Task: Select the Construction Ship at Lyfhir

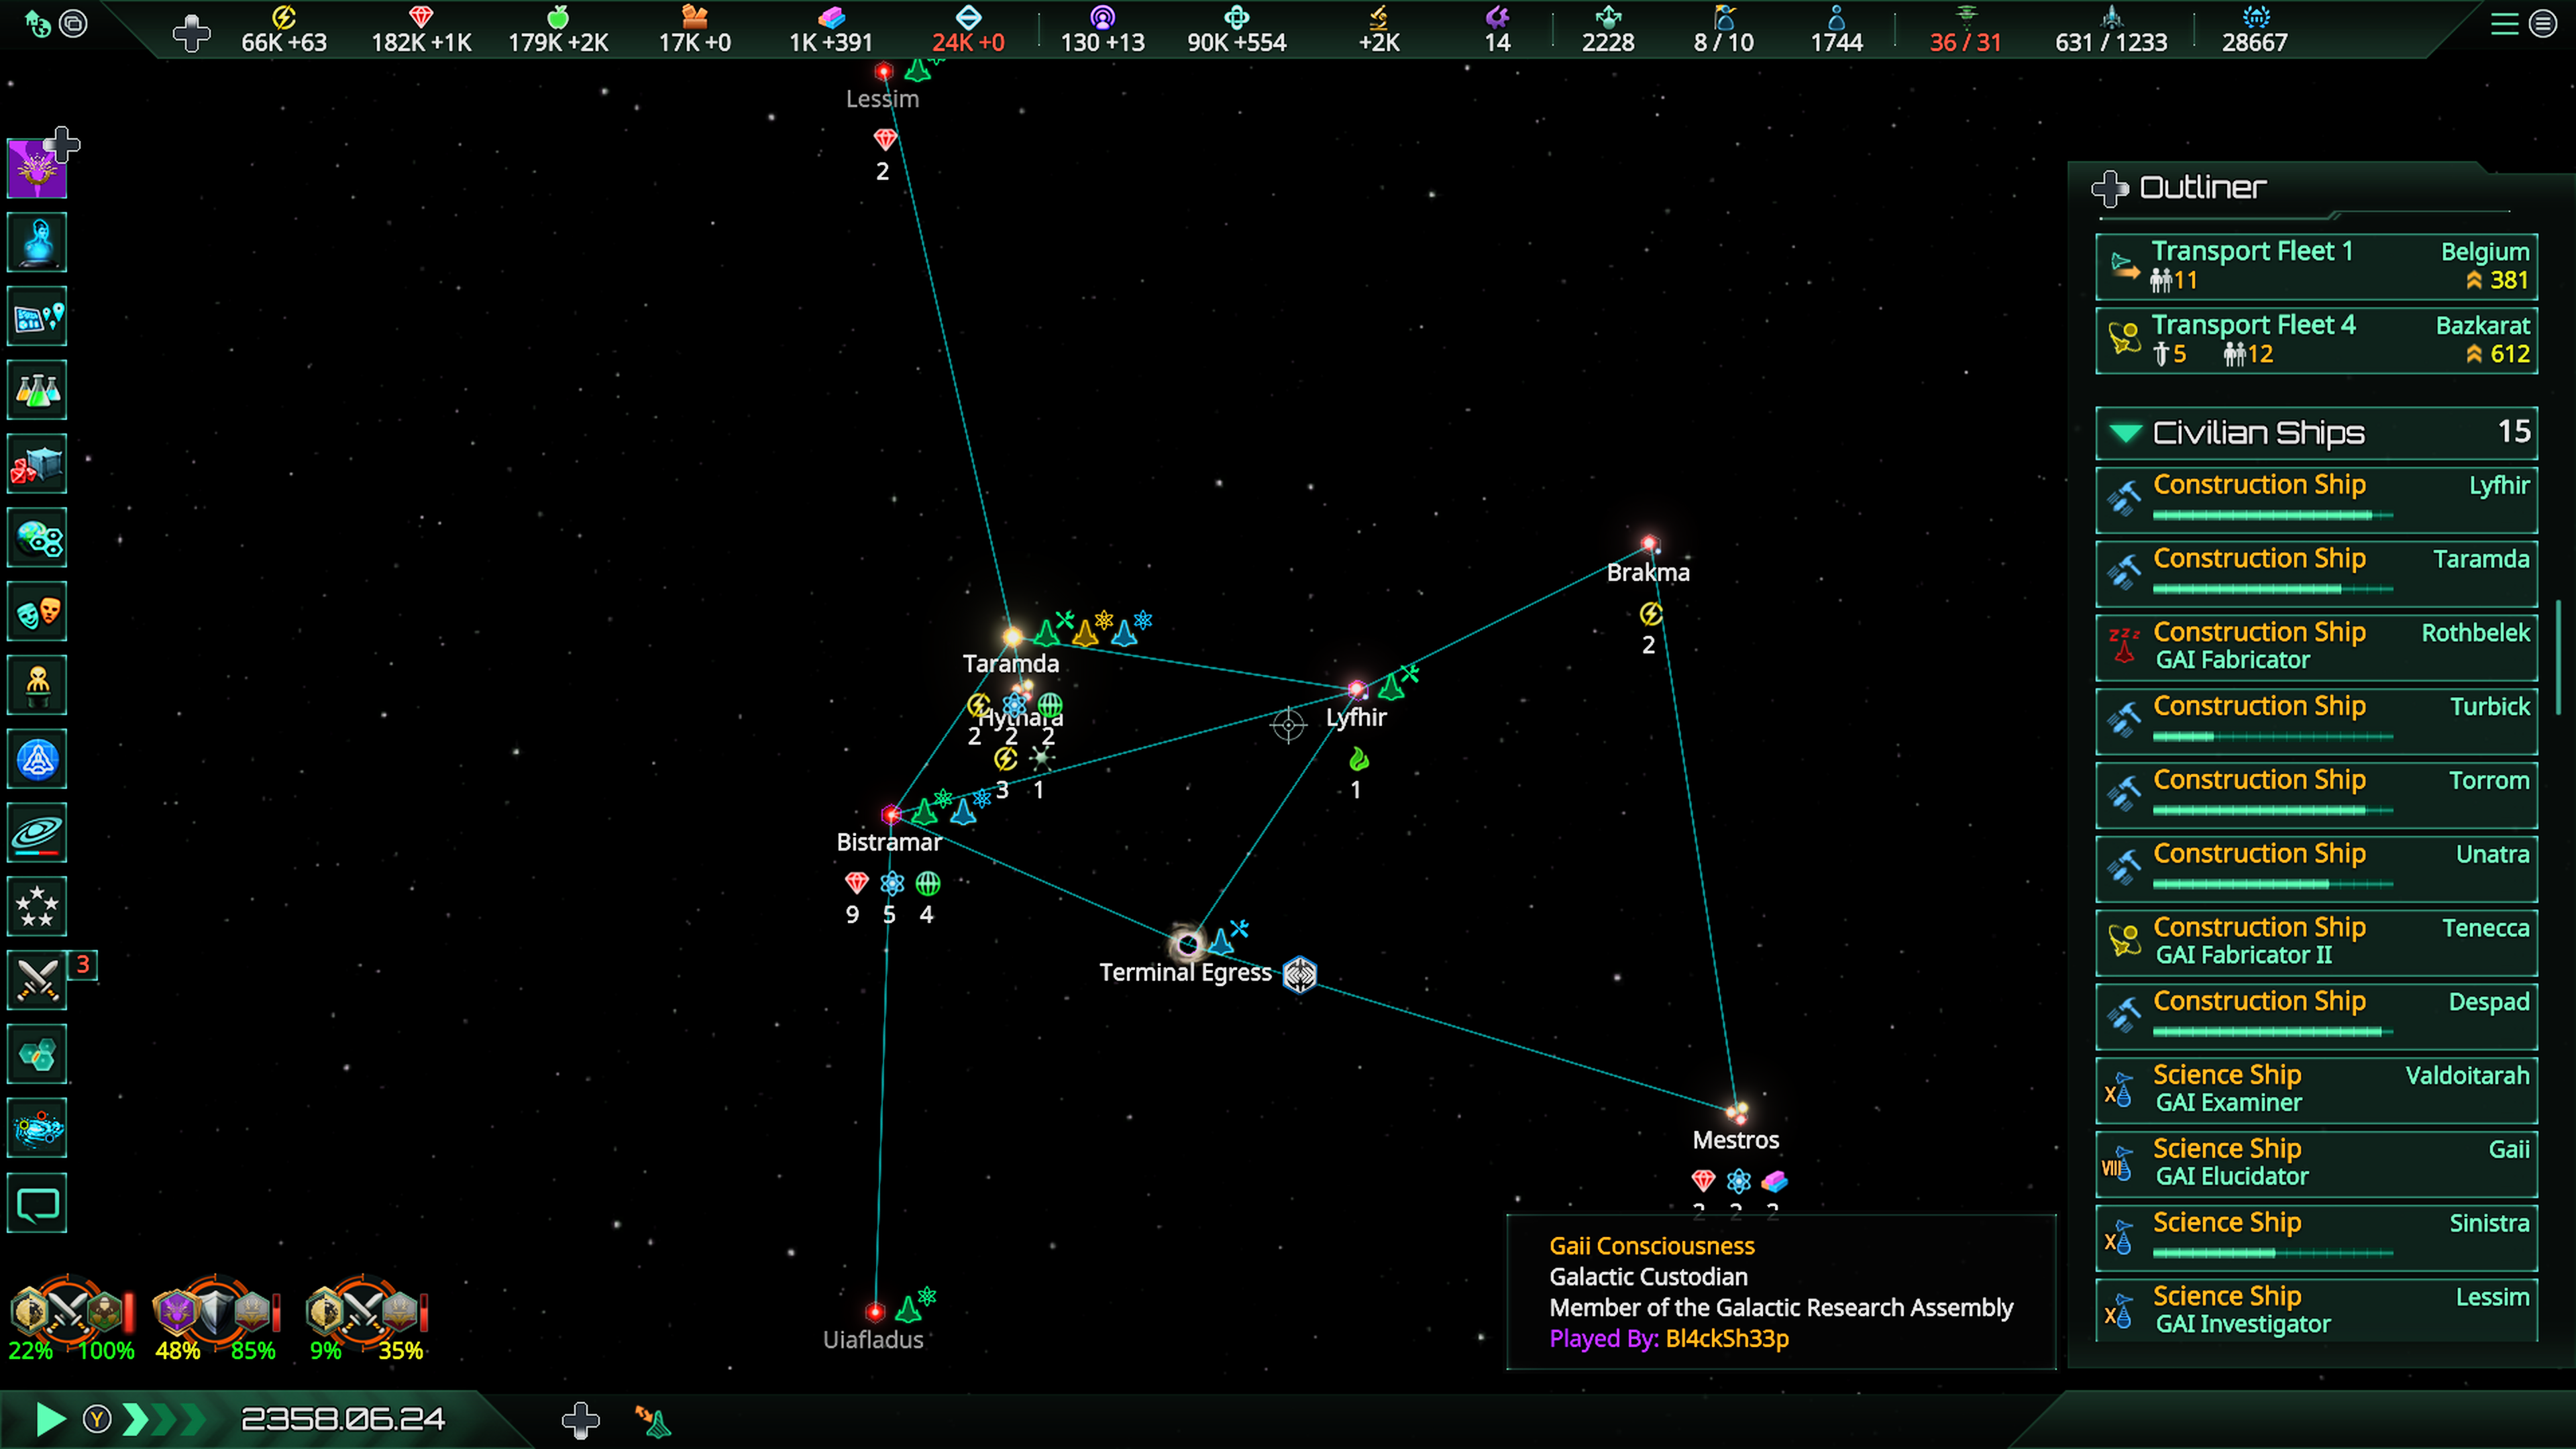Action: [2316, 500]
